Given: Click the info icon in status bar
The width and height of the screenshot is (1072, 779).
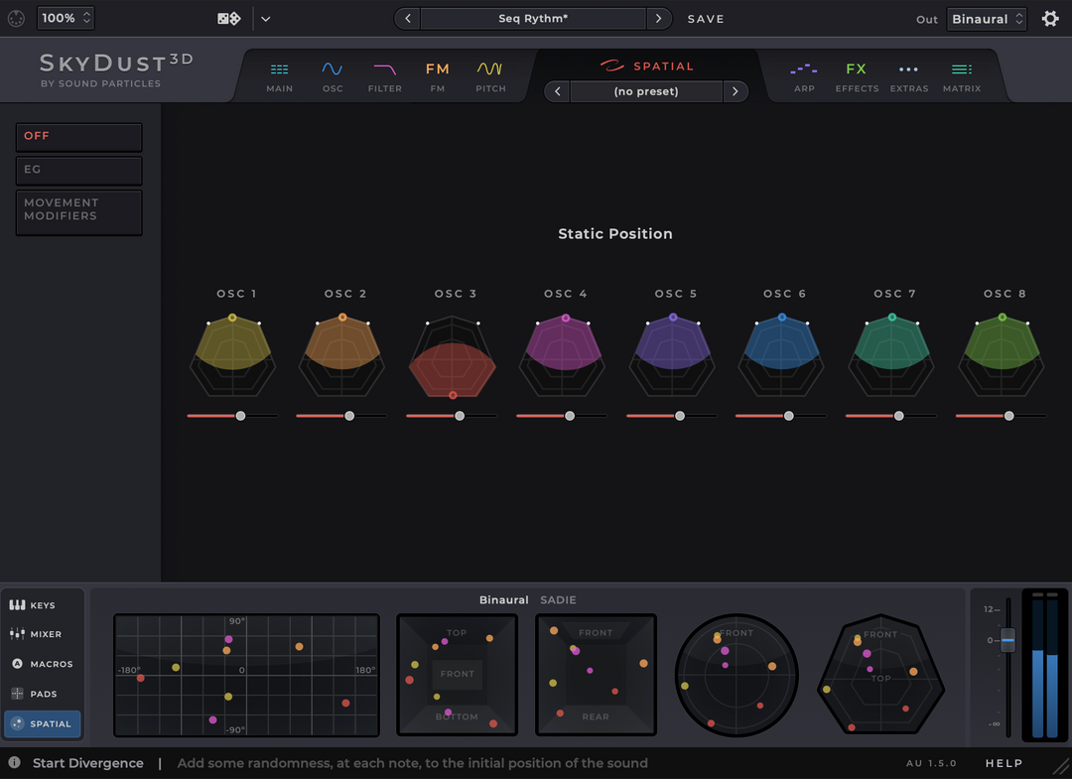Looking at the screenshot, I should click(14, 762).
